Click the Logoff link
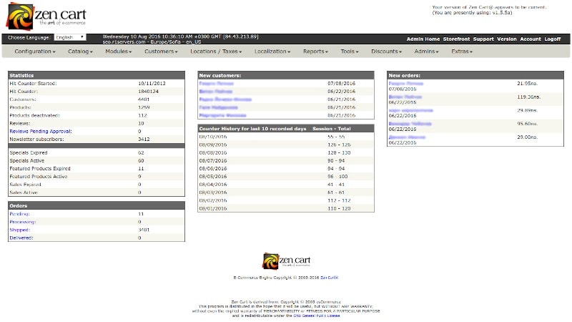The width and height of the screenshot is (572, 322). click(553, 39)
